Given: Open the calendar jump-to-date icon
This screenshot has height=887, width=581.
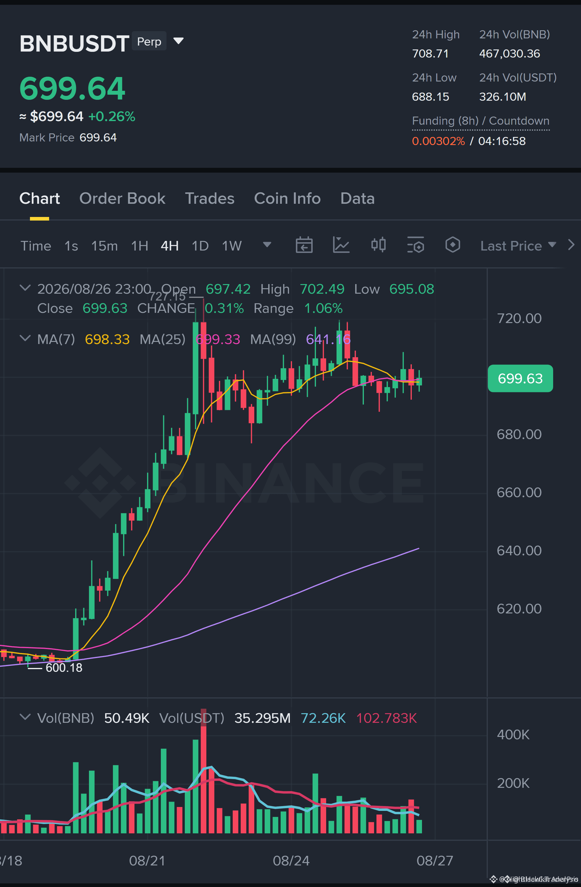Looking at the screenshot, I should pos(304,245).
